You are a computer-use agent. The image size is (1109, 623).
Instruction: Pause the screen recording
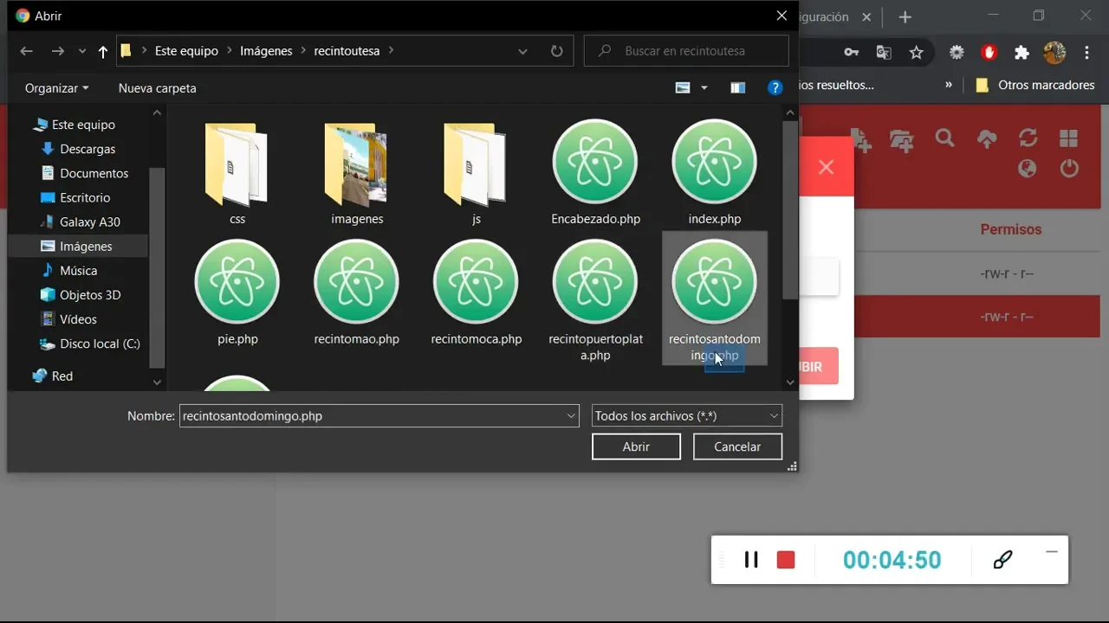(751, 560)
